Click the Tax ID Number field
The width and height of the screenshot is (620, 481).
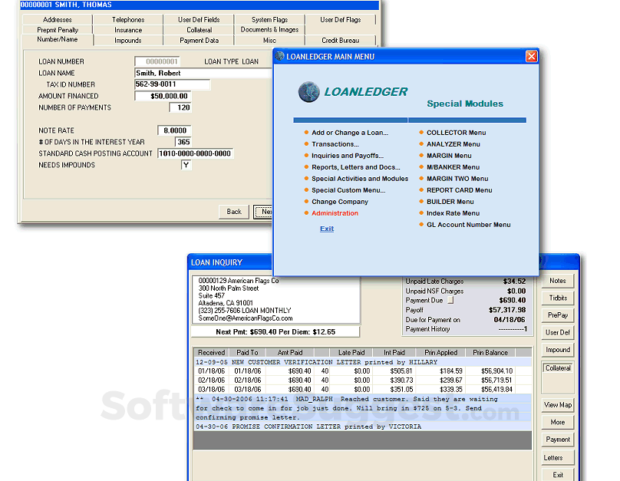[172, 84]
